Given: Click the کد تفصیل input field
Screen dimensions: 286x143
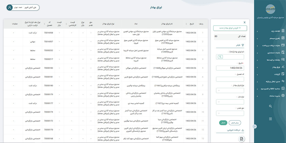Looking at the screenshot, I should point(230,79).
